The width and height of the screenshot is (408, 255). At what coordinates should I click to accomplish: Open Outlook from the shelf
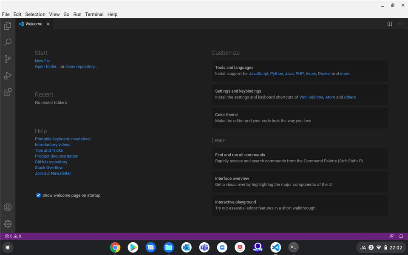click(x=186, y=247)
